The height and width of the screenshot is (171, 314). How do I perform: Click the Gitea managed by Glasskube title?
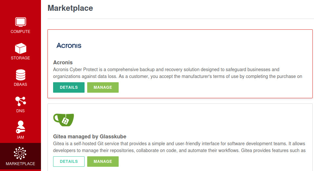click(x=89, y=136)
